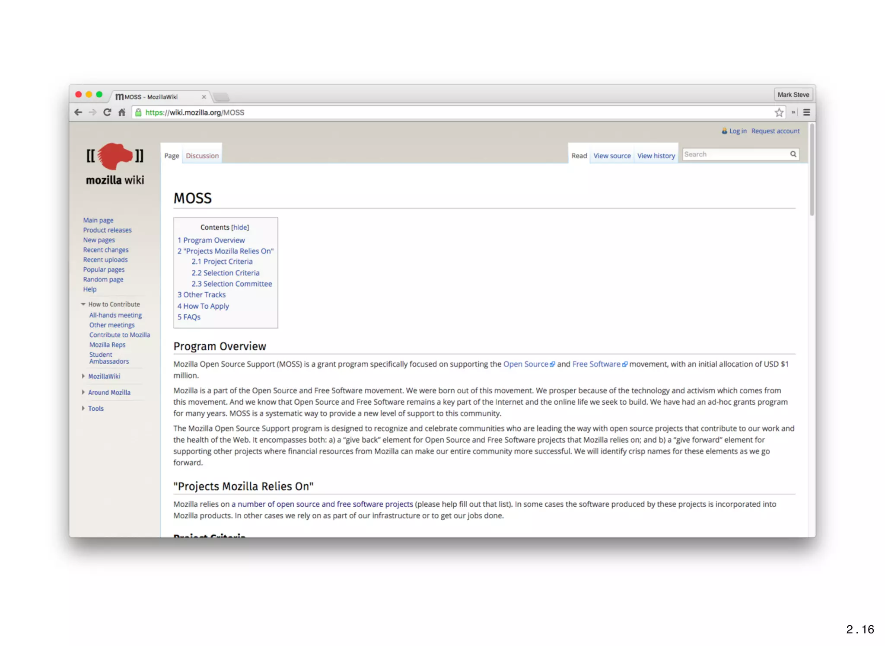
Task: Click the browser back arrow
Action: (x=78, y=112)
